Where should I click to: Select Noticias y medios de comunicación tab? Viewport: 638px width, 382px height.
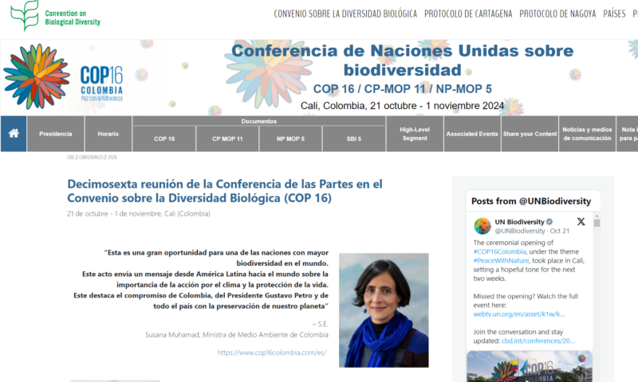point(587,134)
